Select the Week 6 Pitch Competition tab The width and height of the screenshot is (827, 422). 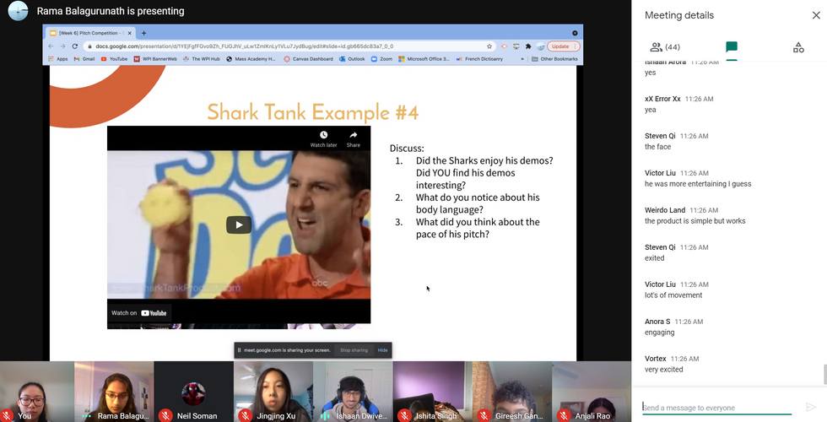[x=91, y=33]
